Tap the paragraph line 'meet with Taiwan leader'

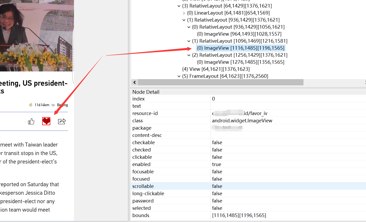(x=29, y=145)
